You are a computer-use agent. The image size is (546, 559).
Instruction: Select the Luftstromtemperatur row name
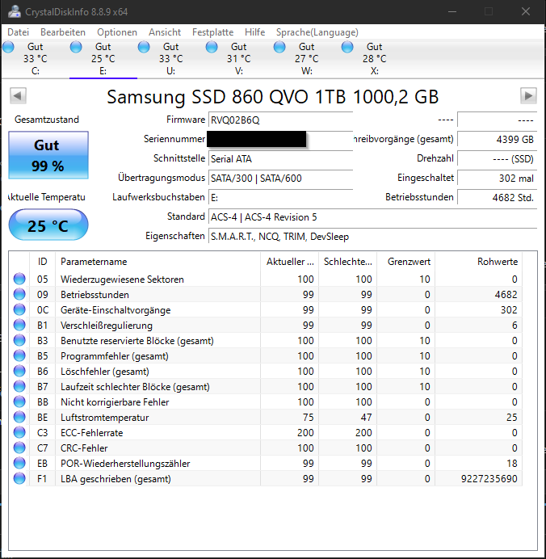click(104, 418)
